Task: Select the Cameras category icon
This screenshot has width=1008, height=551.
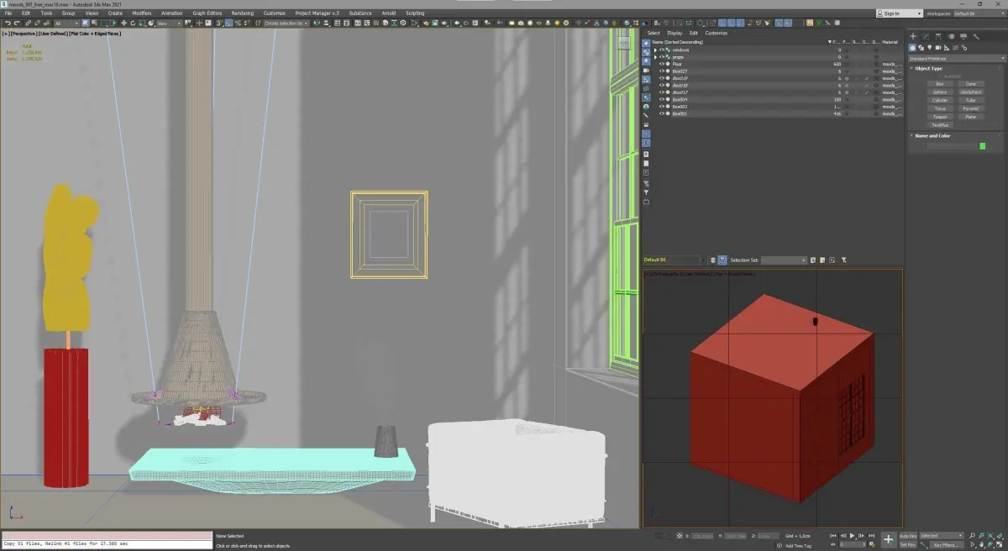Action: pyautogui.click(x=938, y=48)
